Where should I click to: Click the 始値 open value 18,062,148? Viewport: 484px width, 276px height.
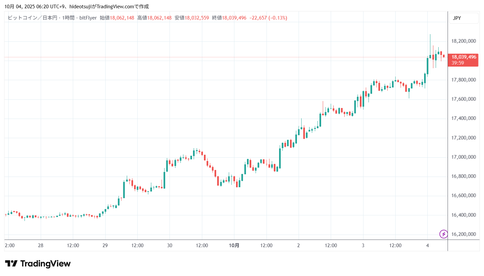click(122, 18)
